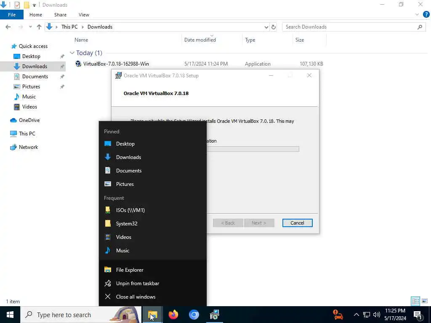Open File Explorer help

coord(426,15)
